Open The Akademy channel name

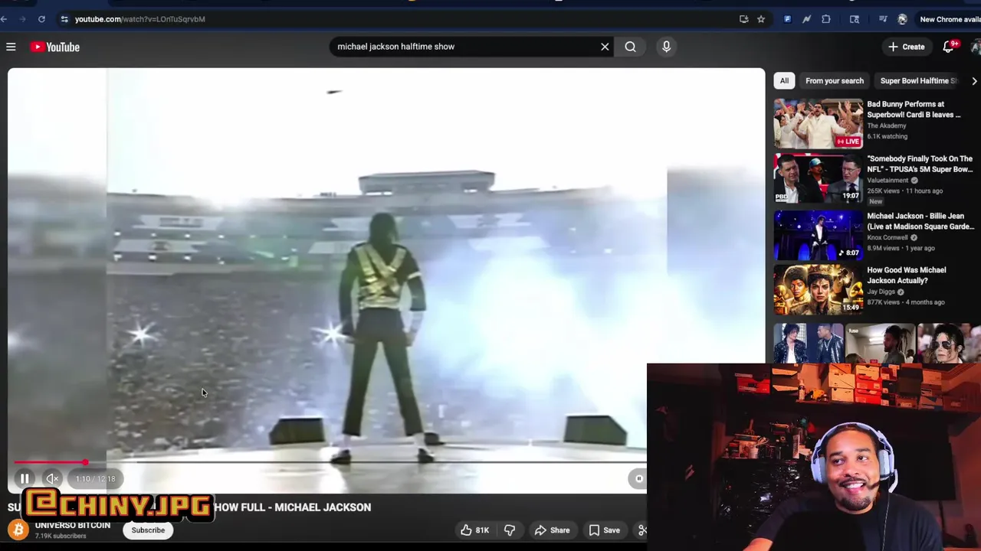click(x=887, y=126)
